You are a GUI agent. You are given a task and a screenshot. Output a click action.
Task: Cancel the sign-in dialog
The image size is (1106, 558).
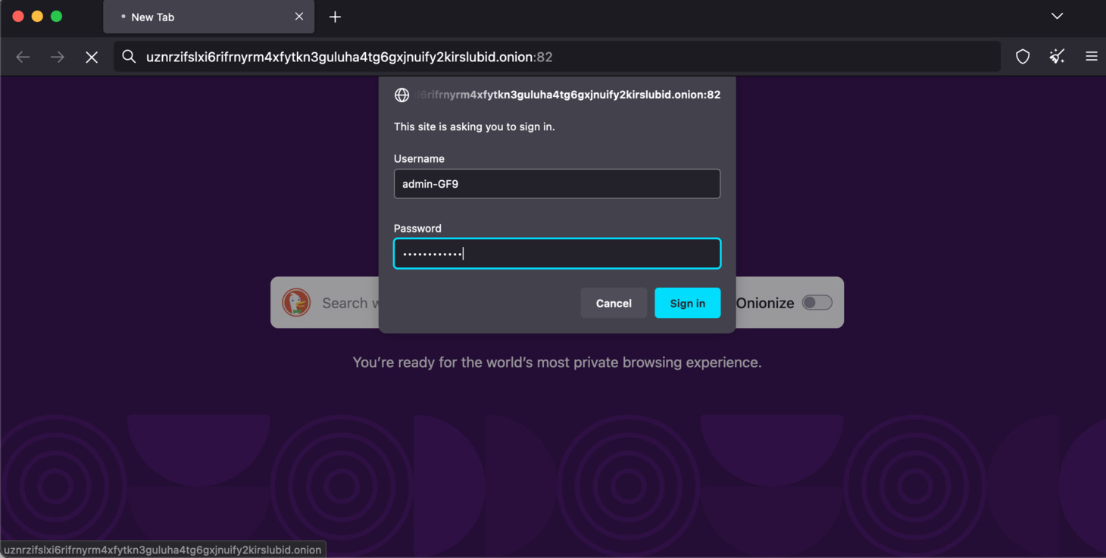click(x=614, y=303)
